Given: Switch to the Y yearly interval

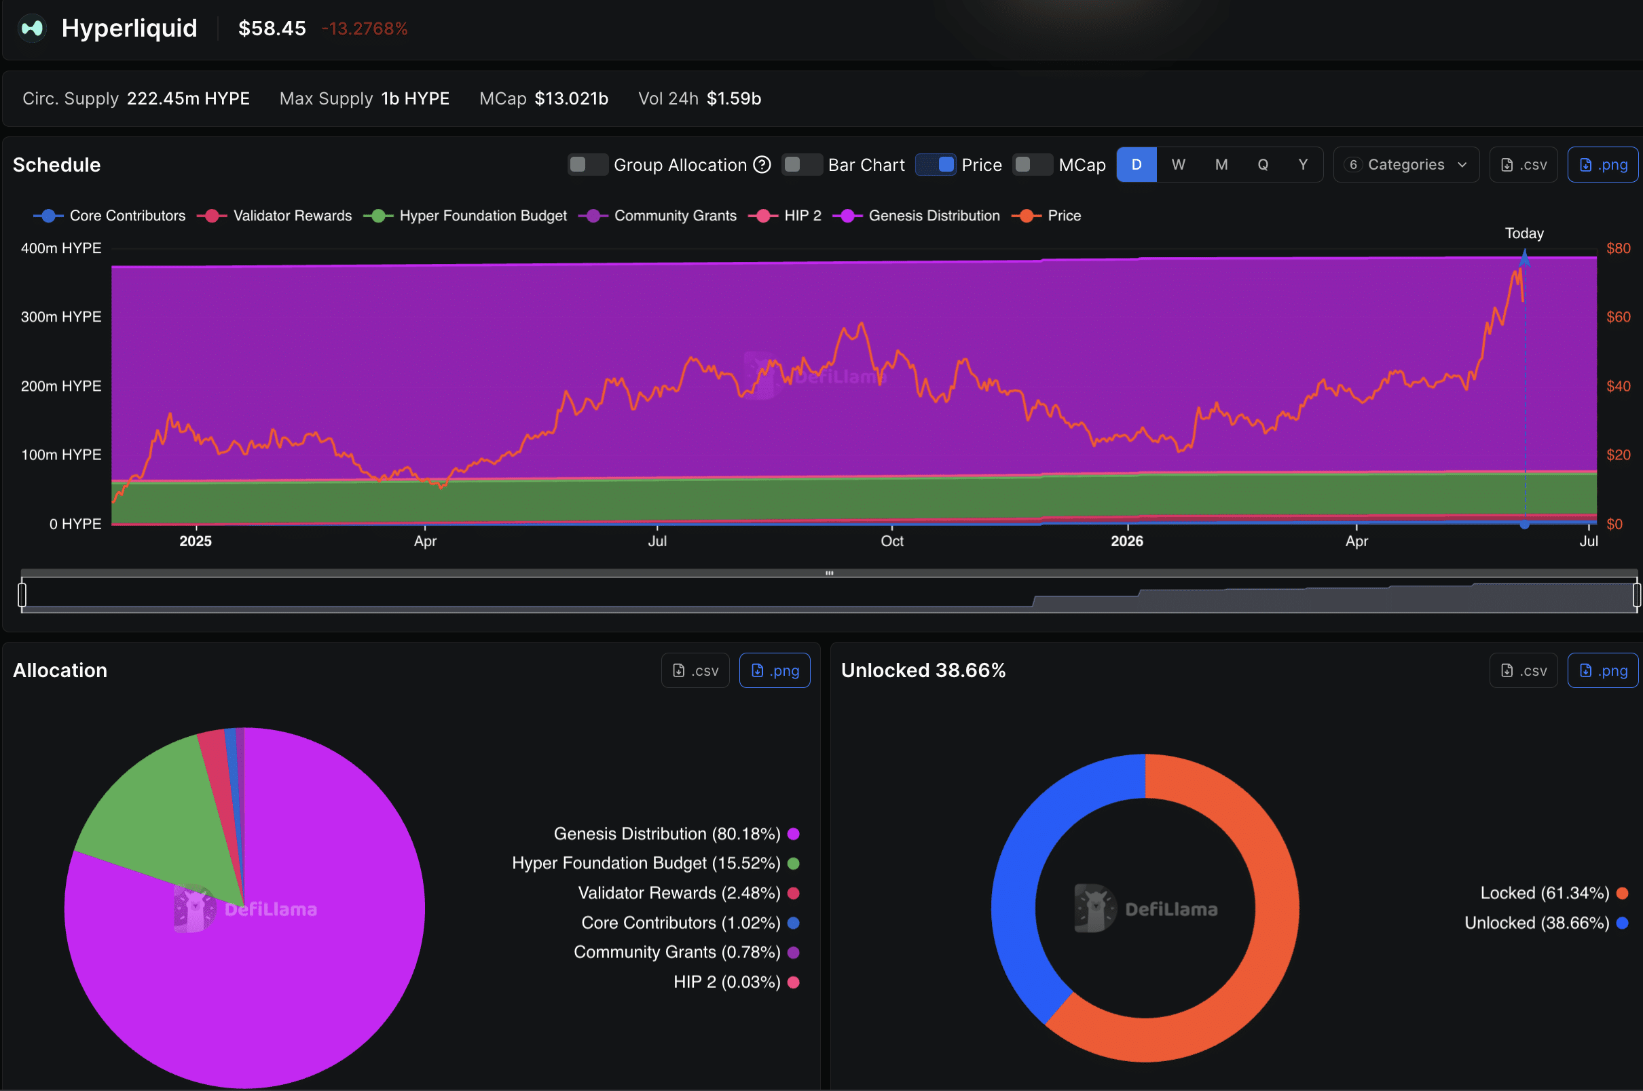Looking at the screenshot, I should [1304, 165].
